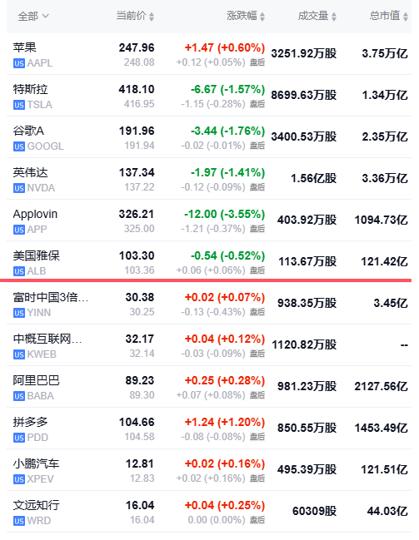
Task: Select the 中概互联网 KWEB entry
Action: click(209, 345)
